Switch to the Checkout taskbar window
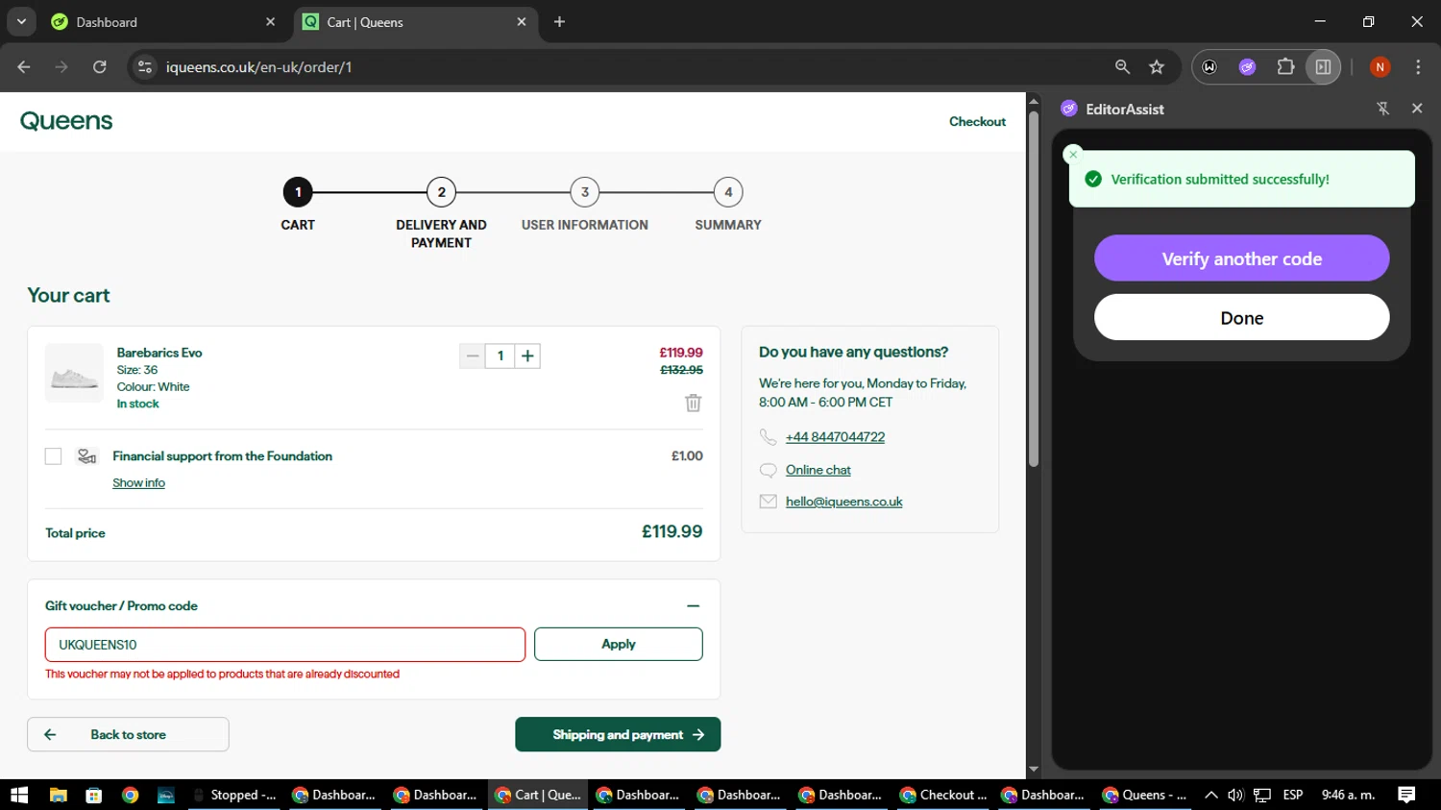The image size is (1441, 810). coord(943,795)
